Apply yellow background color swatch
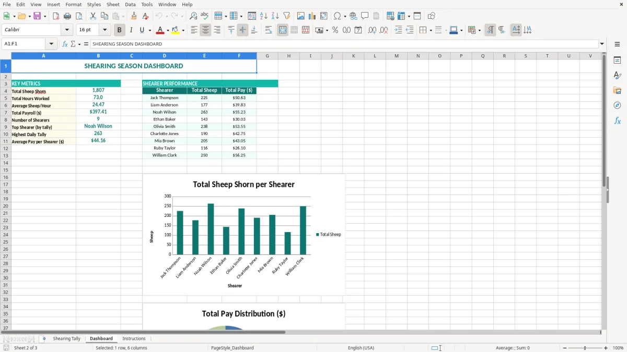This screenshot has width=627, height=352. click(x=176, y=30)
